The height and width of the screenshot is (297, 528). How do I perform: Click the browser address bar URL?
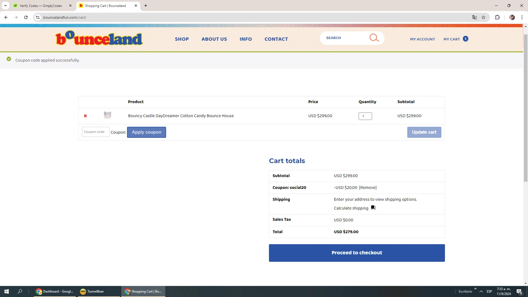tap(65, 17)
